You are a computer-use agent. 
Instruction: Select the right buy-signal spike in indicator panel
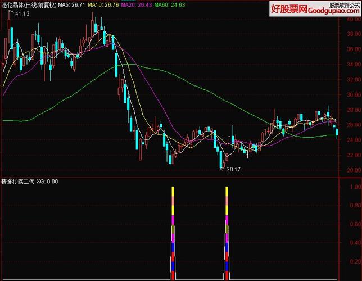[x=227, y=233]
